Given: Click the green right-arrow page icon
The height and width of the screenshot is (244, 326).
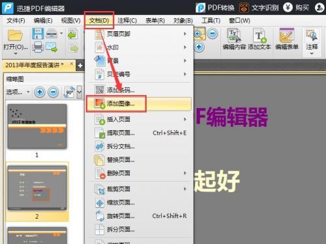Looking at the screenshot, I should point(74,47).
